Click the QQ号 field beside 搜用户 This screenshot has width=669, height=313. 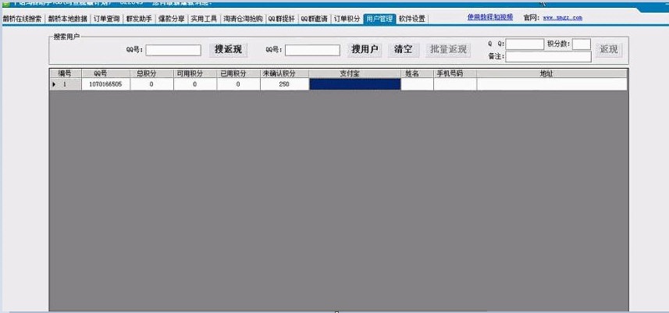(312, 51)
